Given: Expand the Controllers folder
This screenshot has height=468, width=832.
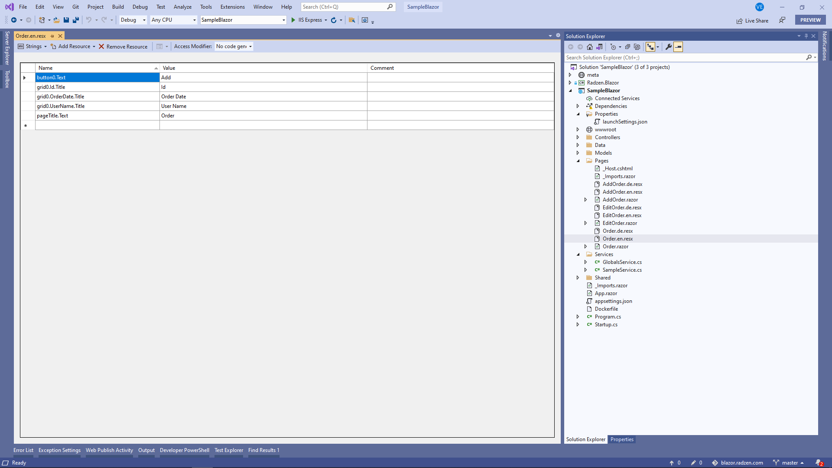Looking at the screenshot, I should pyautogui.click(x=578, y=137).
